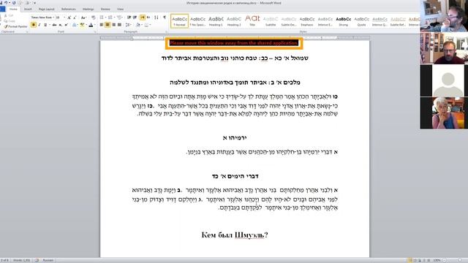Apply the Normal style

(179, 21)
